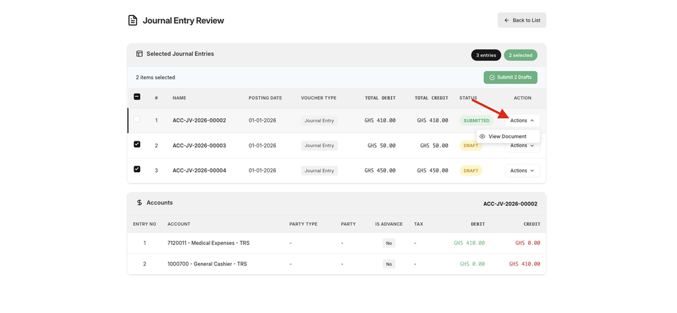Click the left arrow icon in Back to List
Viewport: 677px width, 313px height.
click(507, 20)
